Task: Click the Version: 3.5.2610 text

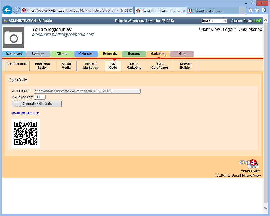Action: 250,171
